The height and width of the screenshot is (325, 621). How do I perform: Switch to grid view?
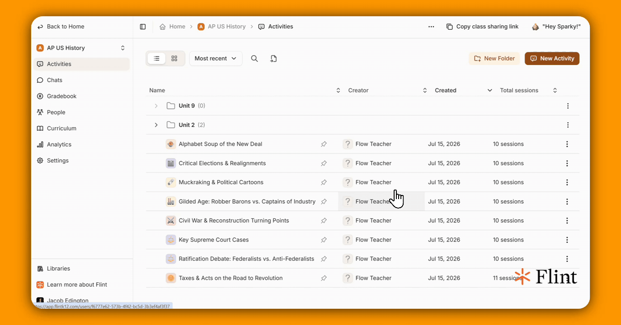(174, 58)
